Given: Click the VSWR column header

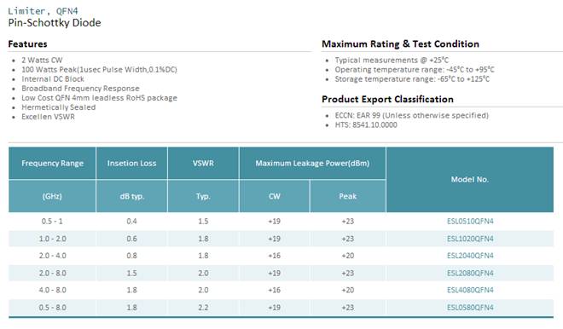Looking at the screenshot, I should coord(203,164).
